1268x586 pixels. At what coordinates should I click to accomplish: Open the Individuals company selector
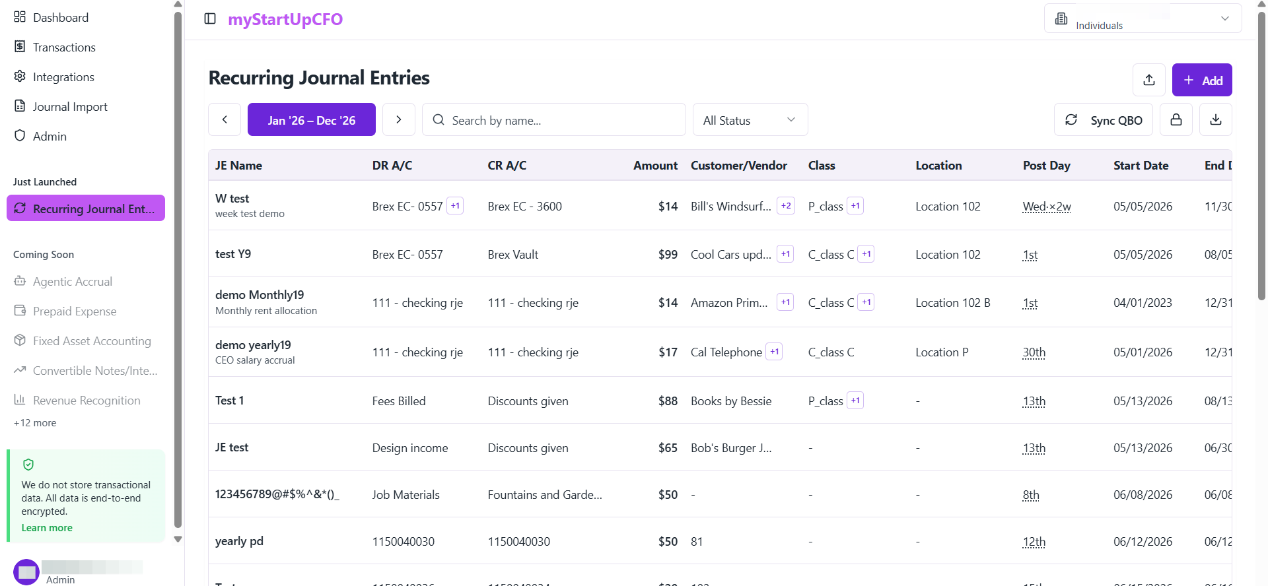(x=1143, y=18)
